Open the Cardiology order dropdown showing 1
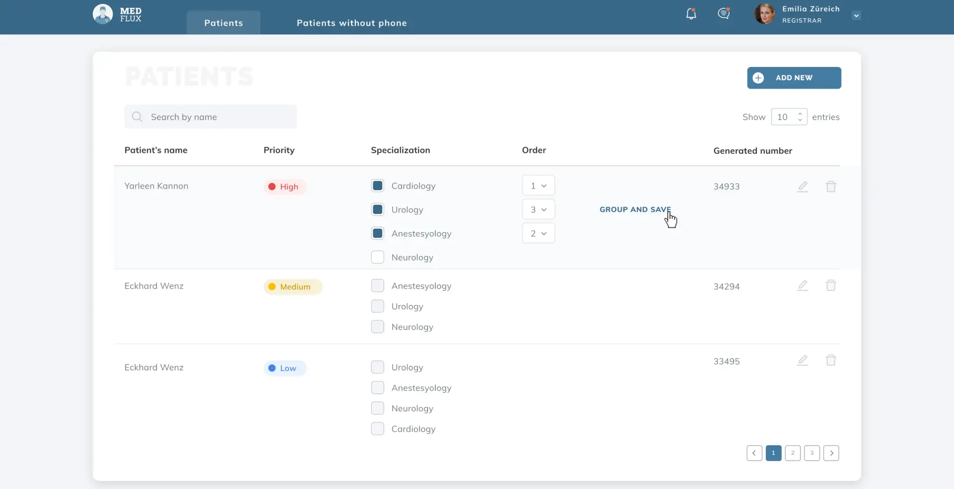This screenshot has width=954, height=489. [538, 186]
